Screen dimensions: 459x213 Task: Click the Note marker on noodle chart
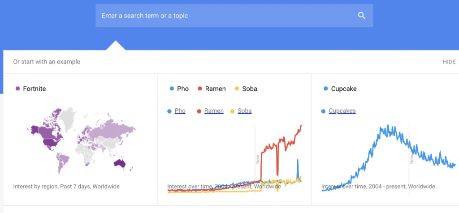point(258,159)
